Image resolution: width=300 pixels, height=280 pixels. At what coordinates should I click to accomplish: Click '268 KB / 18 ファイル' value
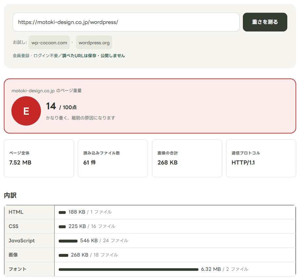click(x=94, y=255)
